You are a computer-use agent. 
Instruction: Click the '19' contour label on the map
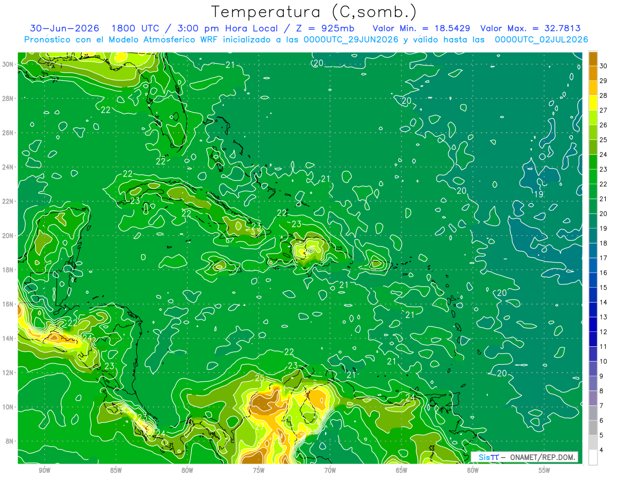(x=539, y=195)
